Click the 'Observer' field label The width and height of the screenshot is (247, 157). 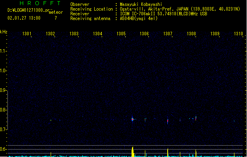pos(80,4)
